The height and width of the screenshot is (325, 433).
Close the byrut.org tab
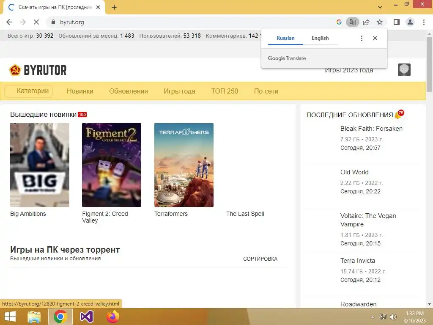coord(98,7)
